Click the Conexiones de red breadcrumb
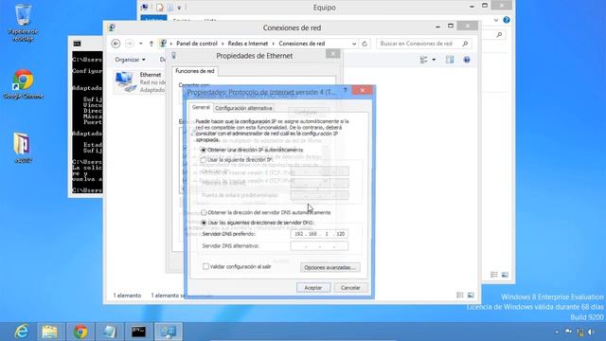Image resolution: width=606 pixels, height=341 pixels. tap(302, 44)
